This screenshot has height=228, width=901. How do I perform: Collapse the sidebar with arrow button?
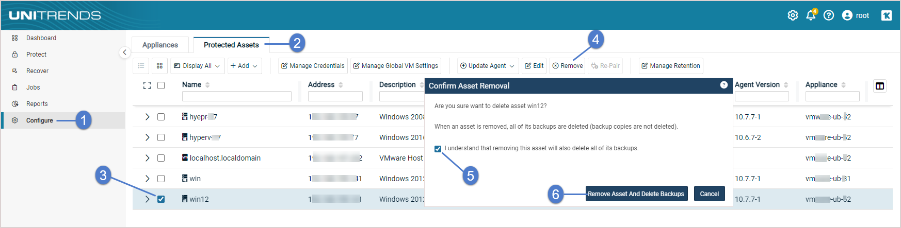point(124,52)
